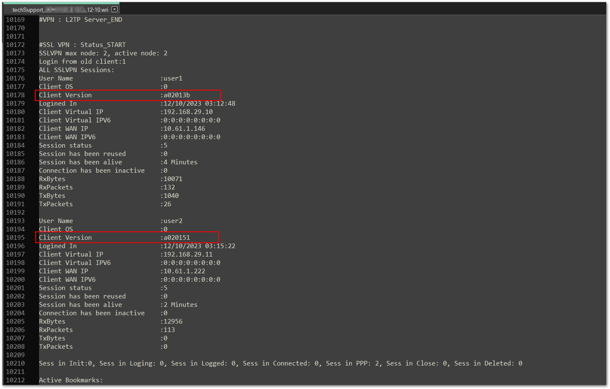610x389 pixels.
Task: Click the RxBytes value 10071
Action: point(173,179)
